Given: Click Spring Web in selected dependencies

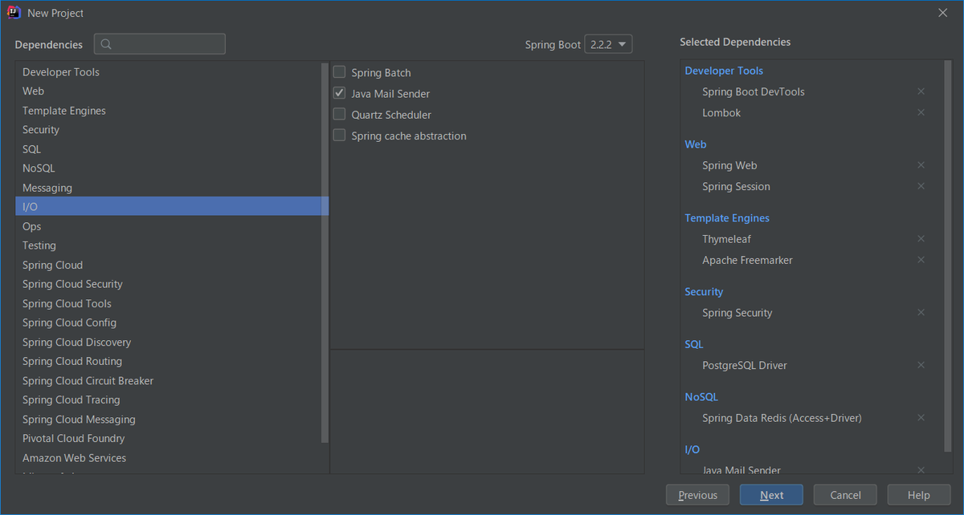Looking at the screenshot, I should [729, 165].
